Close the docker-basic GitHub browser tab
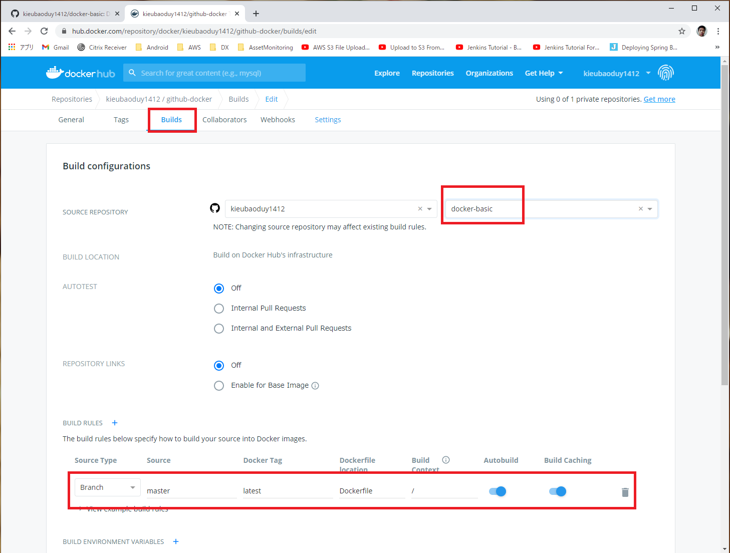The image size is (730, 553). click(x=117, y=14)
